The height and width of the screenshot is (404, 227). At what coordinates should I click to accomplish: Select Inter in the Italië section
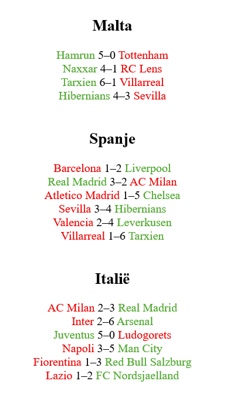coord(83,322)
